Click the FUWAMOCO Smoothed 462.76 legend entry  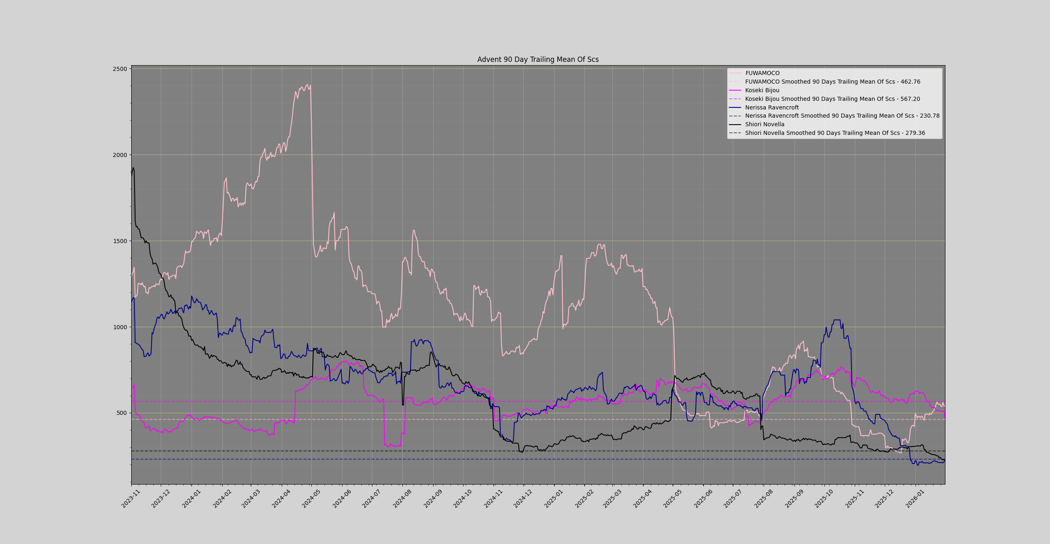point(833,82)
